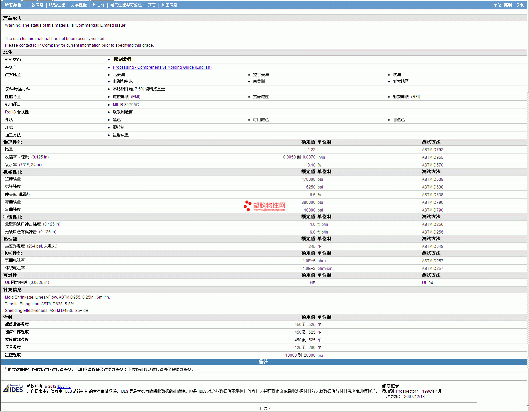Click the 热变形温度 row label

pos(31,246)
